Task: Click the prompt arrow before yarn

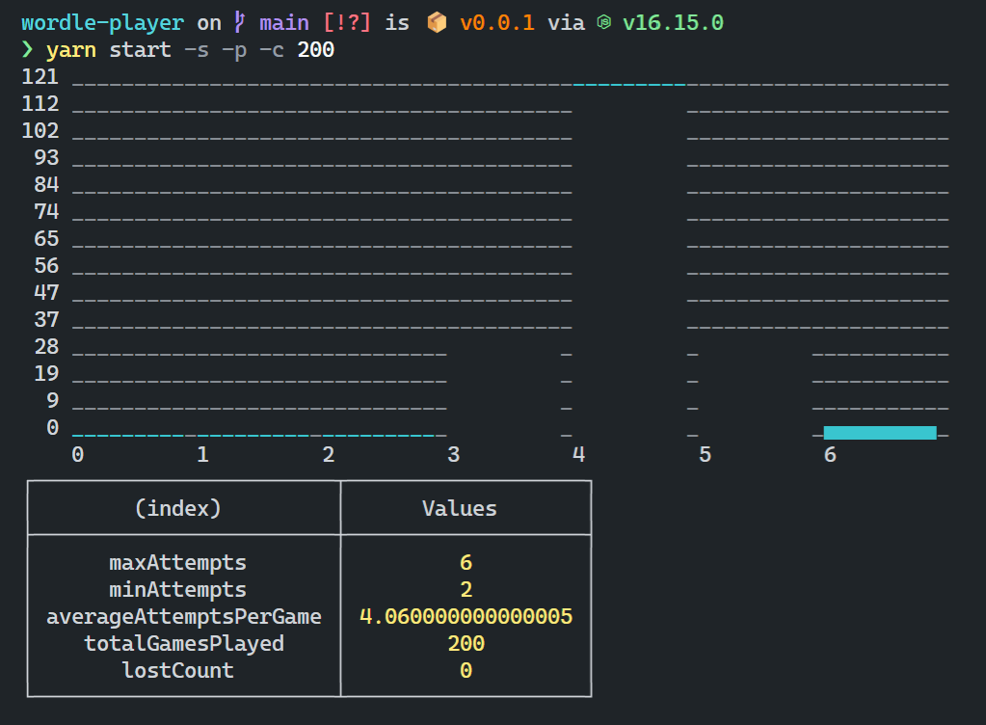Action: click(27, 49)
